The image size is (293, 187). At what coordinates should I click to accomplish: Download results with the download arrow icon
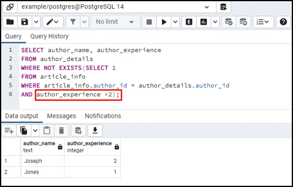[x=95, y=130]
